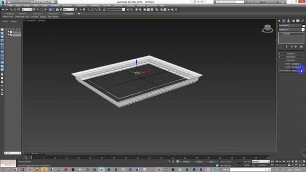Viewport: 306px width, 172px height.
Task: Open the Workspace Default dropdown
Action: (x=44, y=2)
